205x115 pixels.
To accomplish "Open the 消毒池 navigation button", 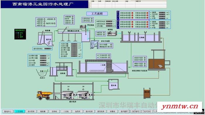I will [x=112, y=112].
